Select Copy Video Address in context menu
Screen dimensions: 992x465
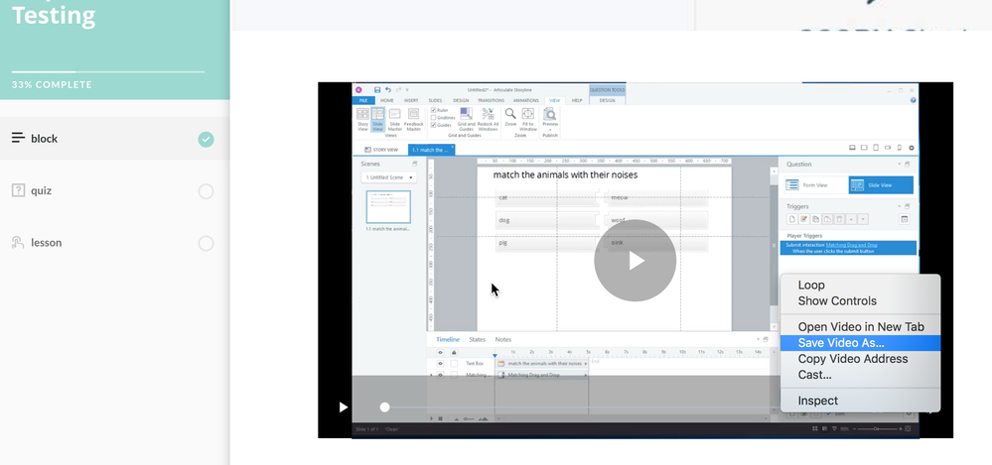pos(860,359)
